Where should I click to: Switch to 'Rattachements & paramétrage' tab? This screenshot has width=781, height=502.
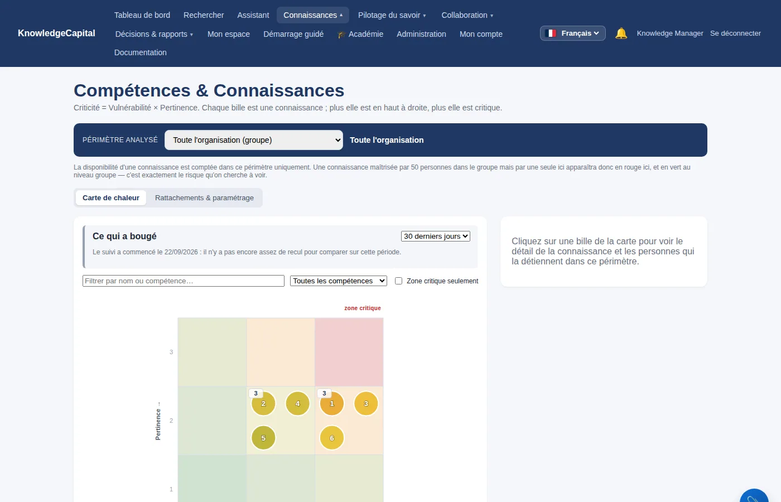(x=204, y=198)
